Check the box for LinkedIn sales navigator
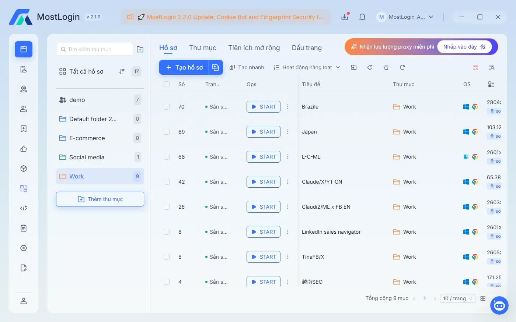 (167, 232)
